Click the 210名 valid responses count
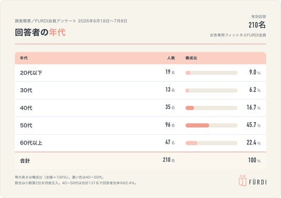This screenshot has width=281, height=198. point(257,25)
